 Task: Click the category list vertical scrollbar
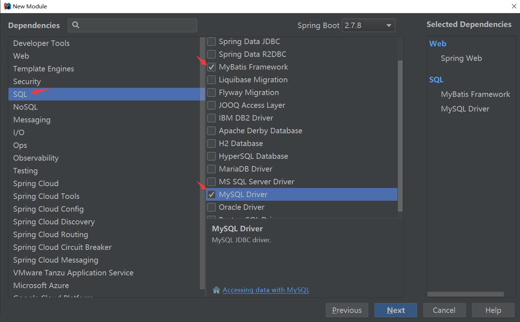pyautogui.click(x=203, y=163)
